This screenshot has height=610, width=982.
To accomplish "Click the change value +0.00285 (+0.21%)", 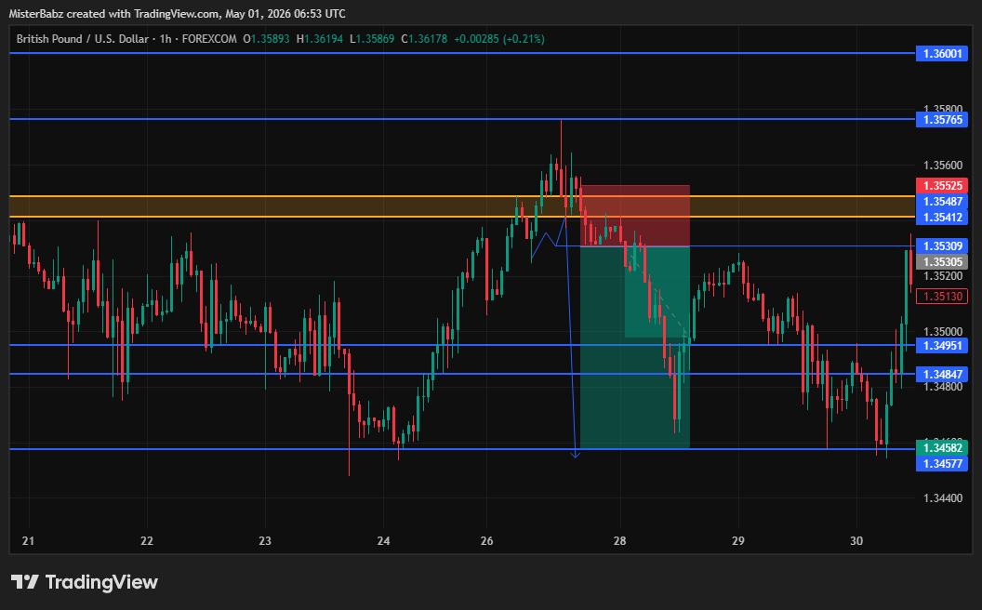I will (x=499, y=39).
